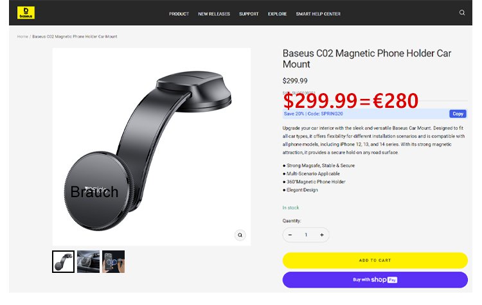
Task: Click the yellow ADD TO CART button
Action: point(375,260)
